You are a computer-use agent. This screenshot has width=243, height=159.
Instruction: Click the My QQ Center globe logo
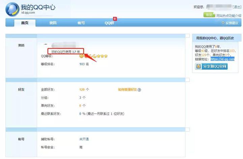12,9
